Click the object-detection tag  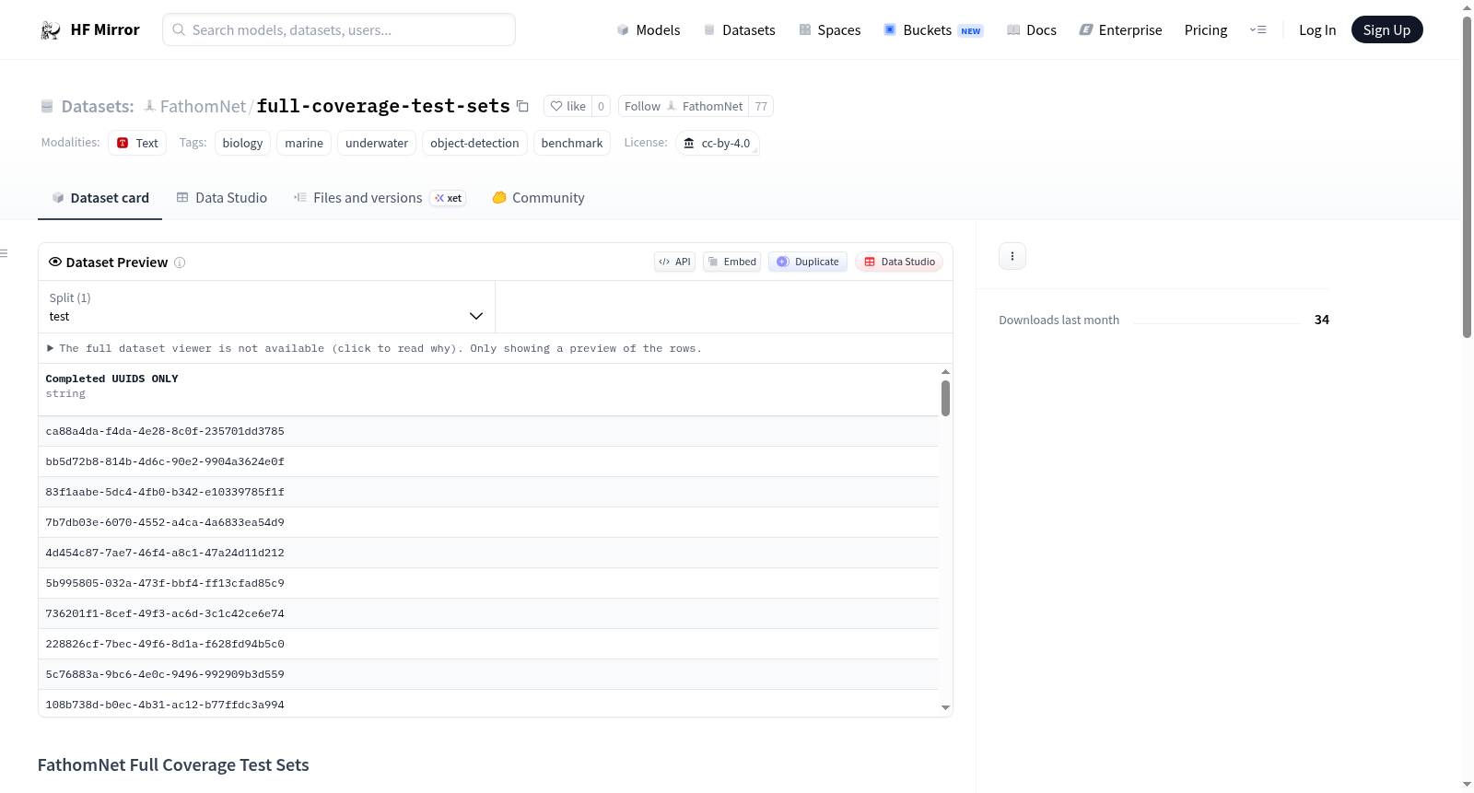coord(474,143)
